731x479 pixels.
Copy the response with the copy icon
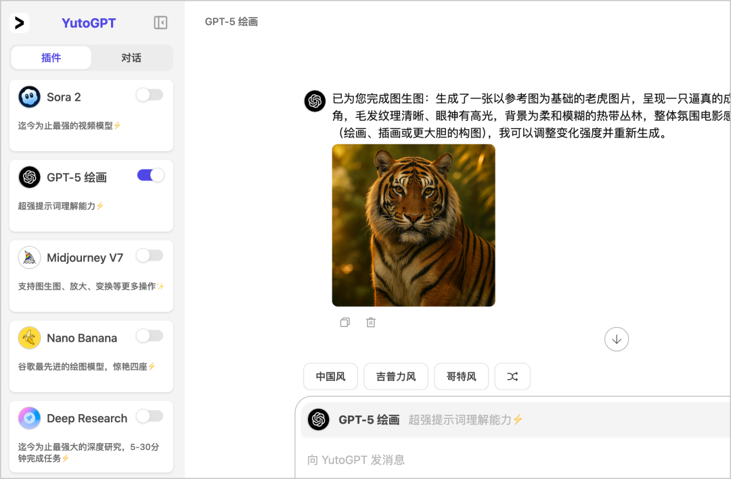tap(345, 322)
